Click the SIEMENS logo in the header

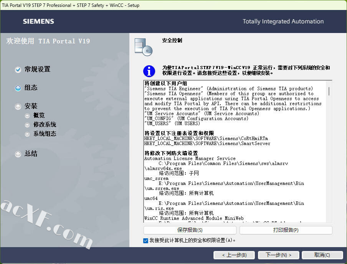coord(38,21)
